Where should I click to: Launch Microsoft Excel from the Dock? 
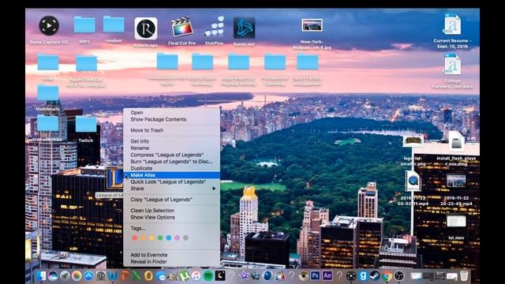pyautogui.click(x=137, y=275)
